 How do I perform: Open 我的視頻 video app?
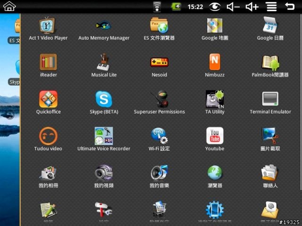point(104,176)
